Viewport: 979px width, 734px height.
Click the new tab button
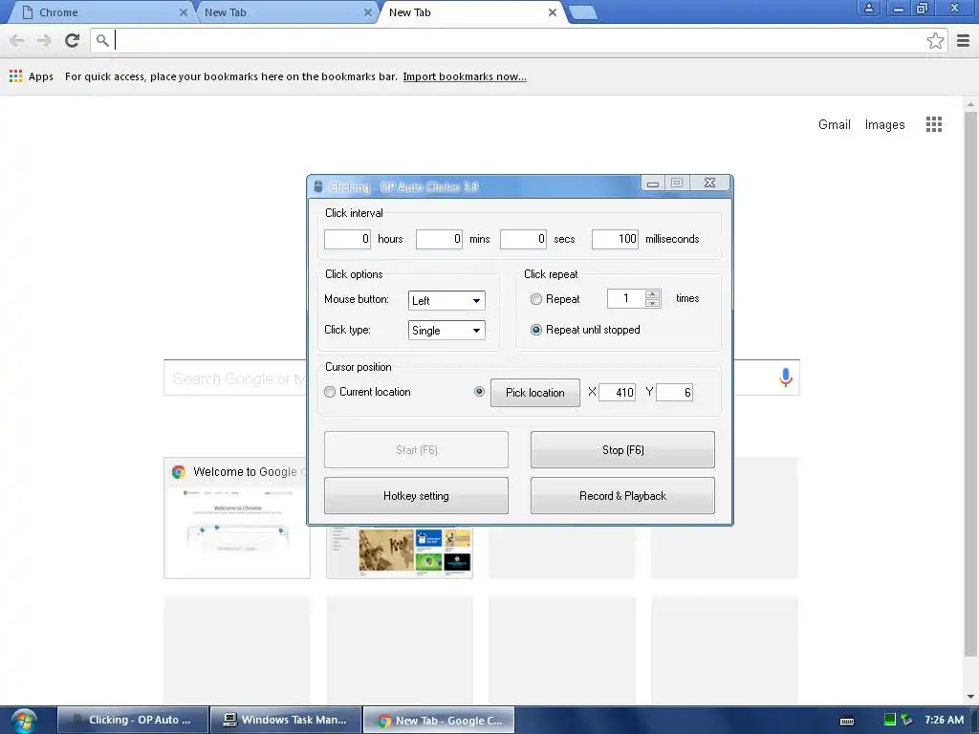click(583, 12)
